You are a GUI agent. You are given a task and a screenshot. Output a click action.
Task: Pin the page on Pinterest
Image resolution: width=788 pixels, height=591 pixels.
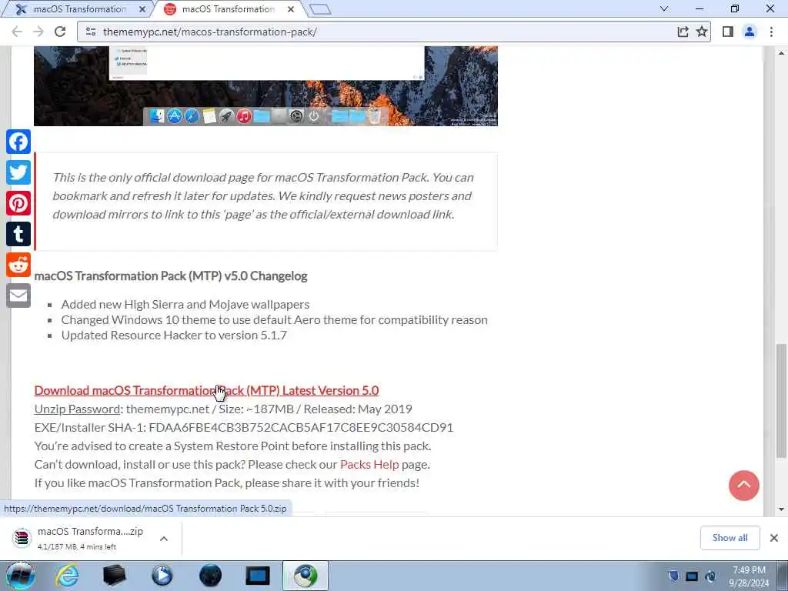coord(18,203)
